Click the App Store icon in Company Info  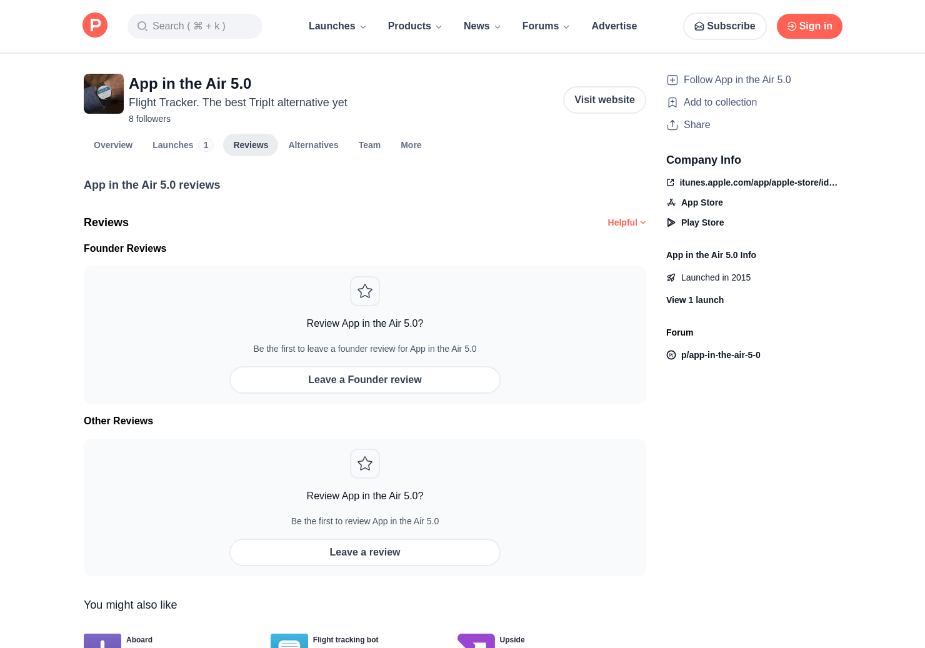point(671,202)
